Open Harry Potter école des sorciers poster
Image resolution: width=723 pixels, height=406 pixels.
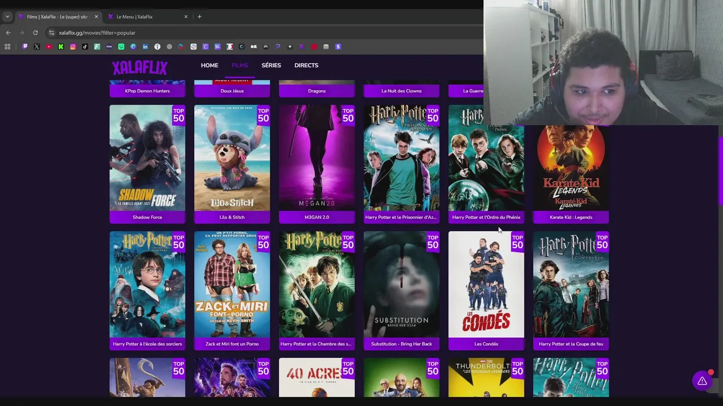point(147,284)
